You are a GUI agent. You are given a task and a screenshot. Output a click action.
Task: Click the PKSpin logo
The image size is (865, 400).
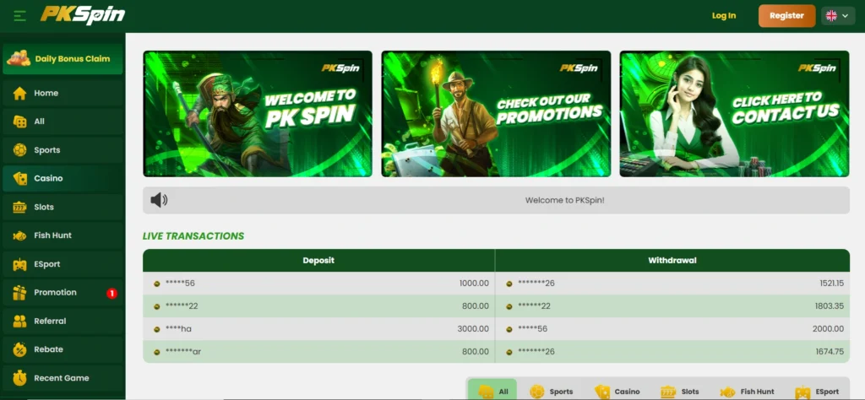pos(83,15)
